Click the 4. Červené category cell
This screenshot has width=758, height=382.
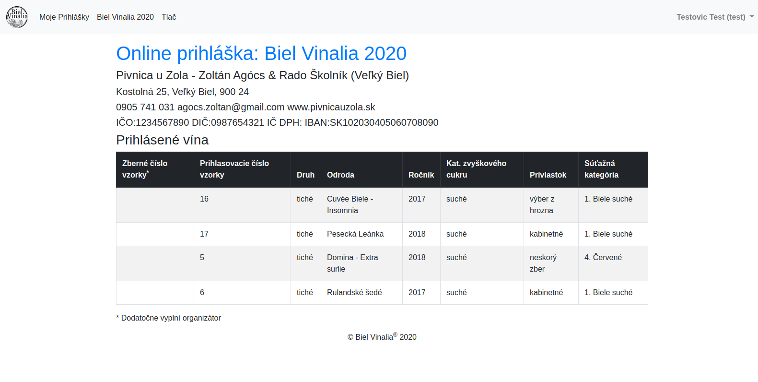click(x=603, y=257)
